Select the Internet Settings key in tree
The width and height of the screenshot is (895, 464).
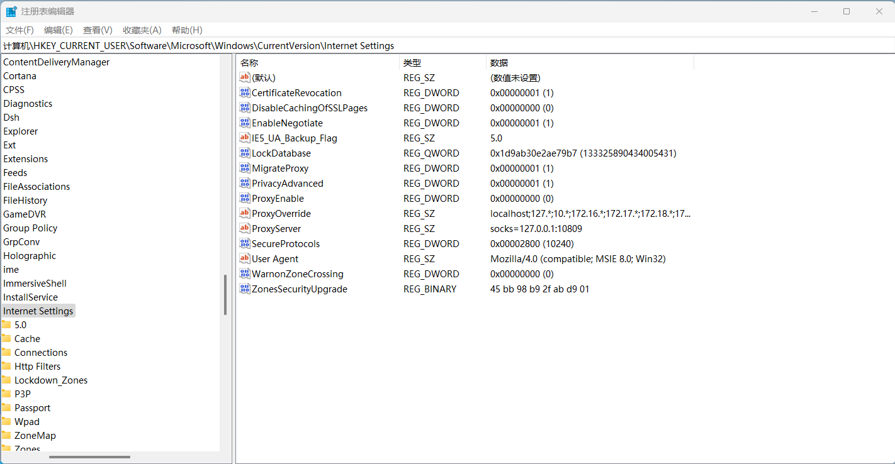(x=38, y=311)
